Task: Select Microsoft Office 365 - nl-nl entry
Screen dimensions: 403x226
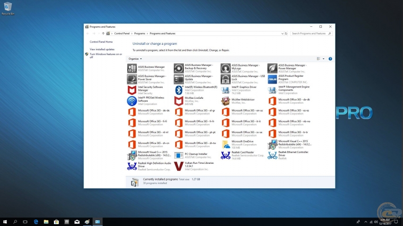Action: (x=148, y=134)
